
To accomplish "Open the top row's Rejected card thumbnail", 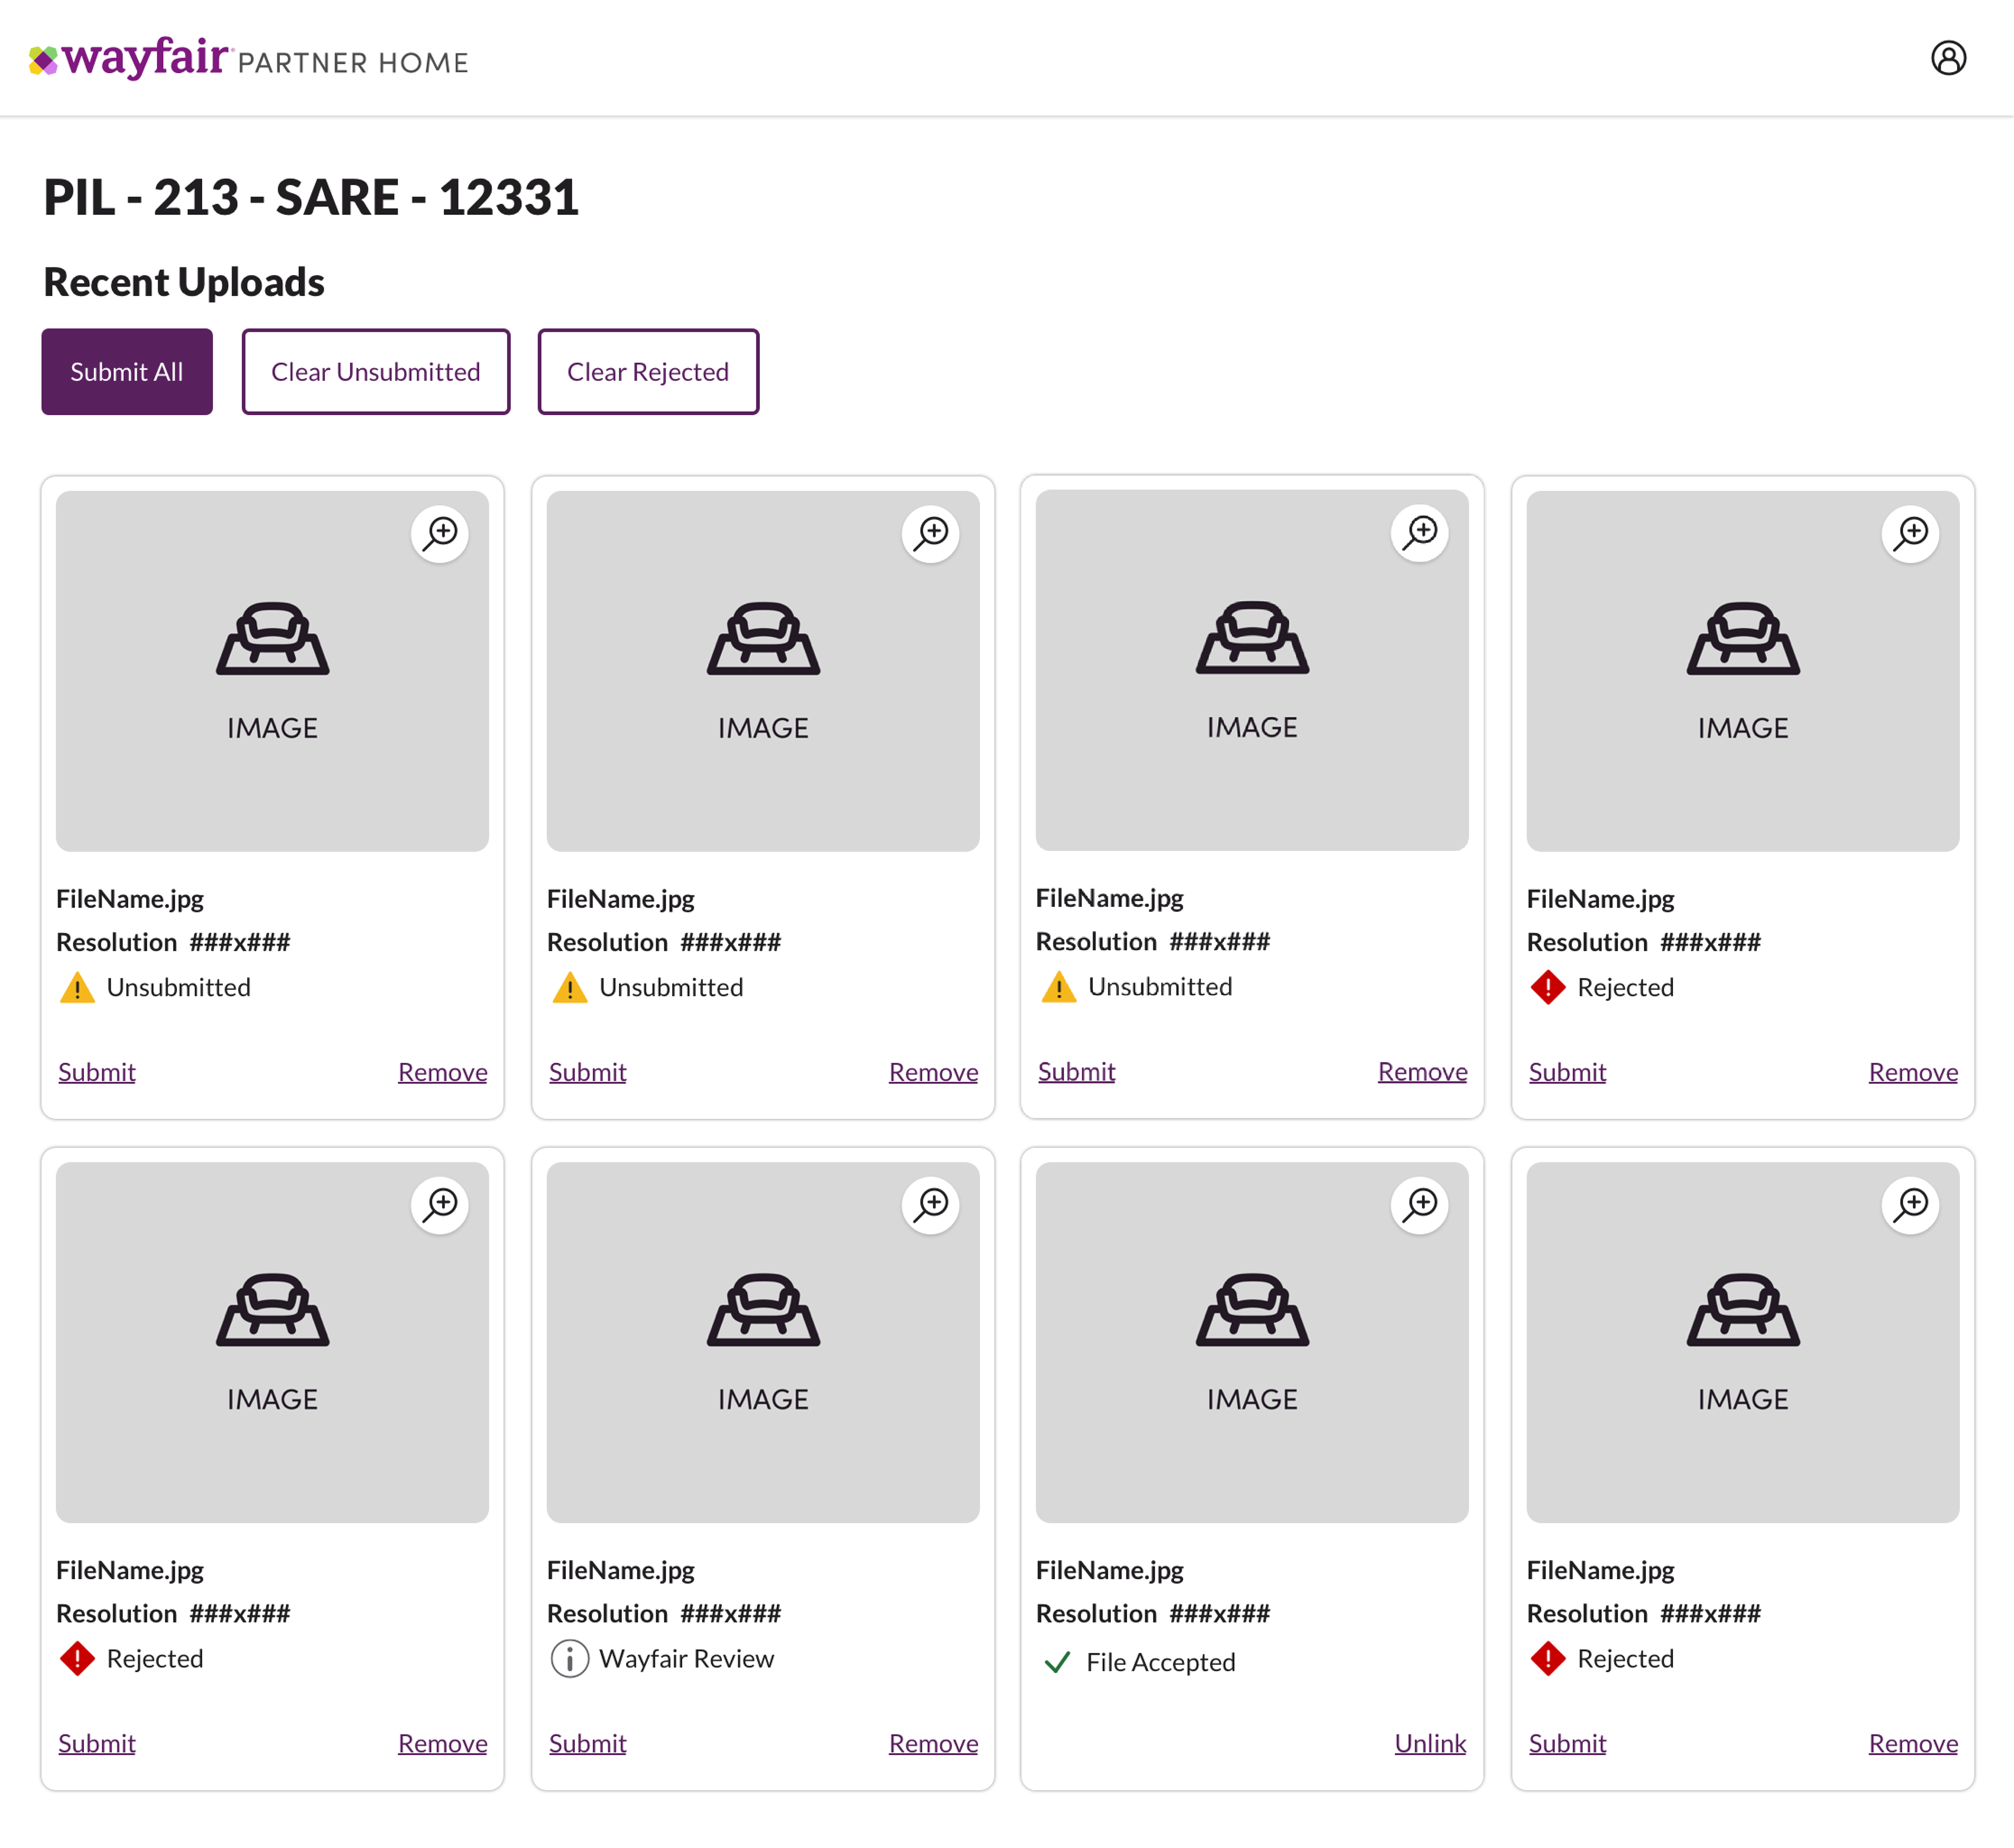I will 1743,671.
